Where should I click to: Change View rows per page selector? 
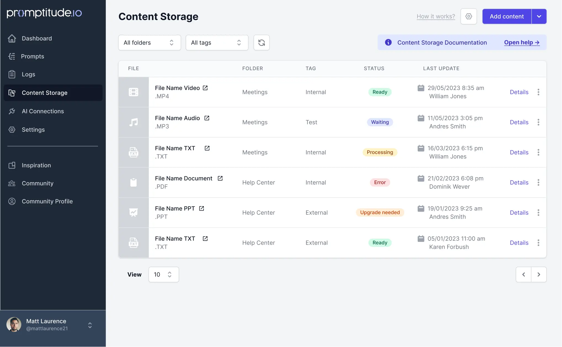tap(164, 274)
